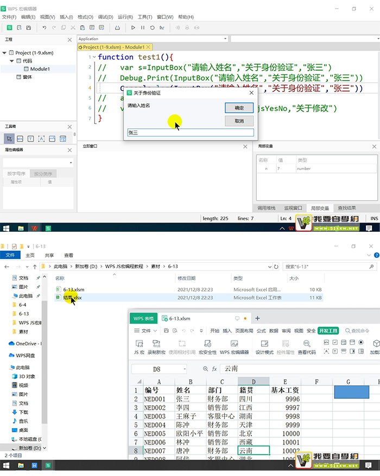Image resolution: width=380 pixels, height=476 pixels.
Task: Expand the Explorer ribbon chevron
Action: [x=369, y=255]
